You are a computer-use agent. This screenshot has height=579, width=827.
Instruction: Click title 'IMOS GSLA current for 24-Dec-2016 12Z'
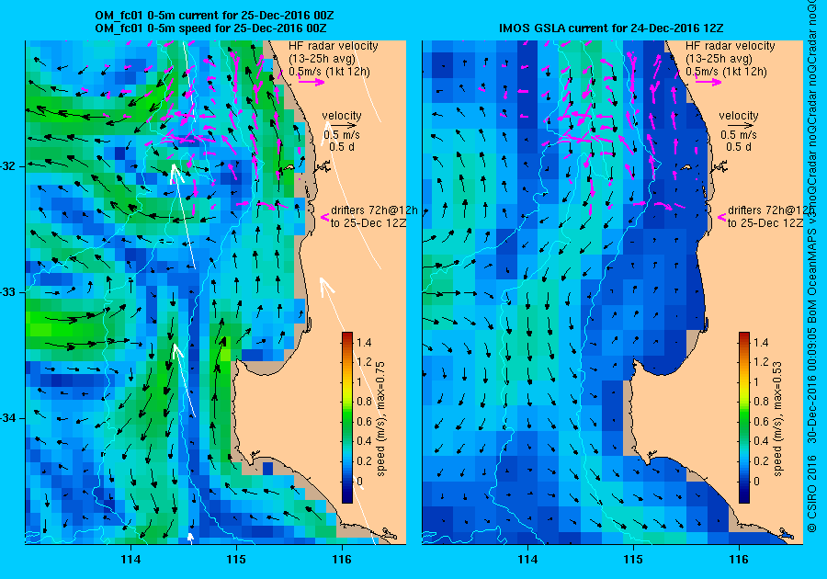611,28
